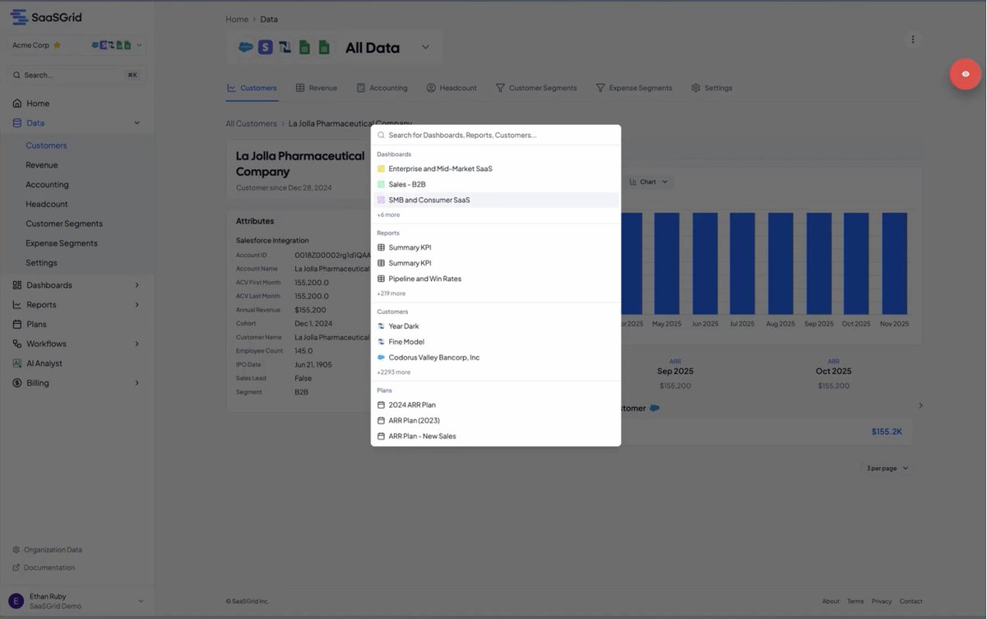Open Expense Segments in the sidebar

tap(62, 243)
